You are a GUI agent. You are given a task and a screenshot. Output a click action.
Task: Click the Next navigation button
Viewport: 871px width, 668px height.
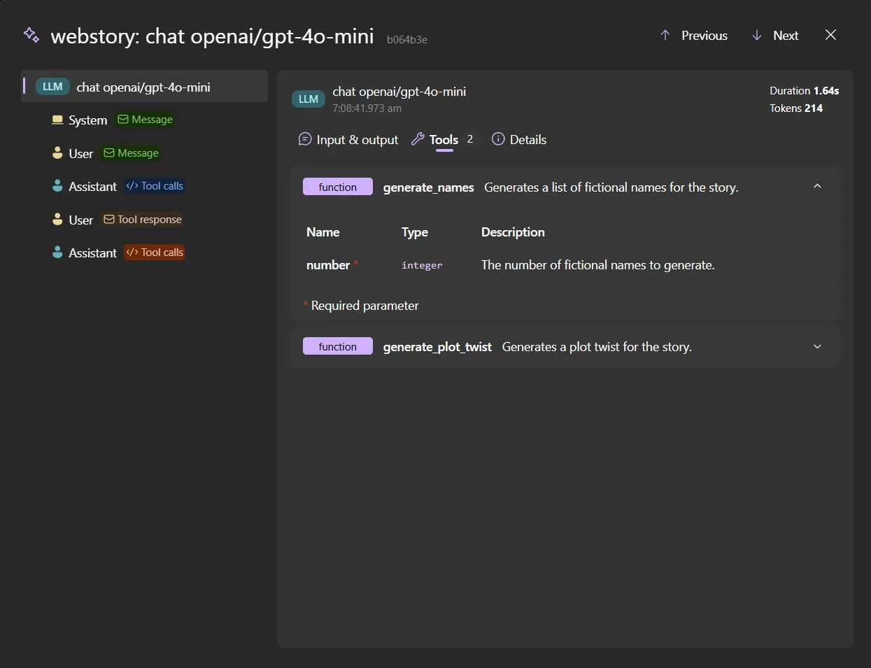785,35
